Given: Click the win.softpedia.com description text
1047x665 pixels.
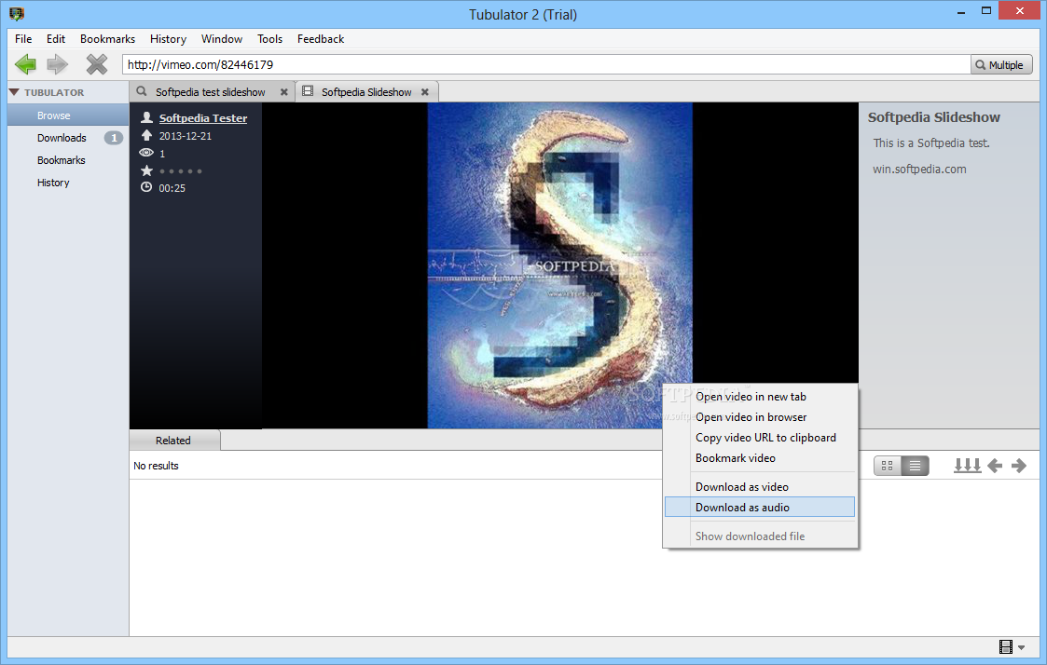Looking at the screenshot, I should 919,170.
